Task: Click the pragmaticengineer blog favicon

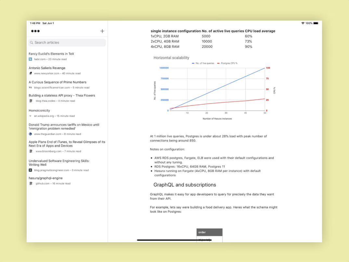Action: pos(31,170)
